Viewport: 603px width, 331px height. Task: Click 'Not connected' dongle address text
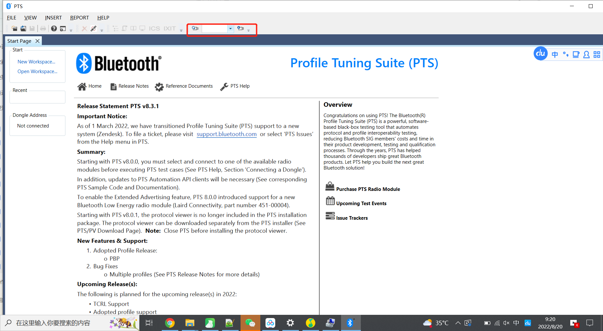(x=33, y=126)
